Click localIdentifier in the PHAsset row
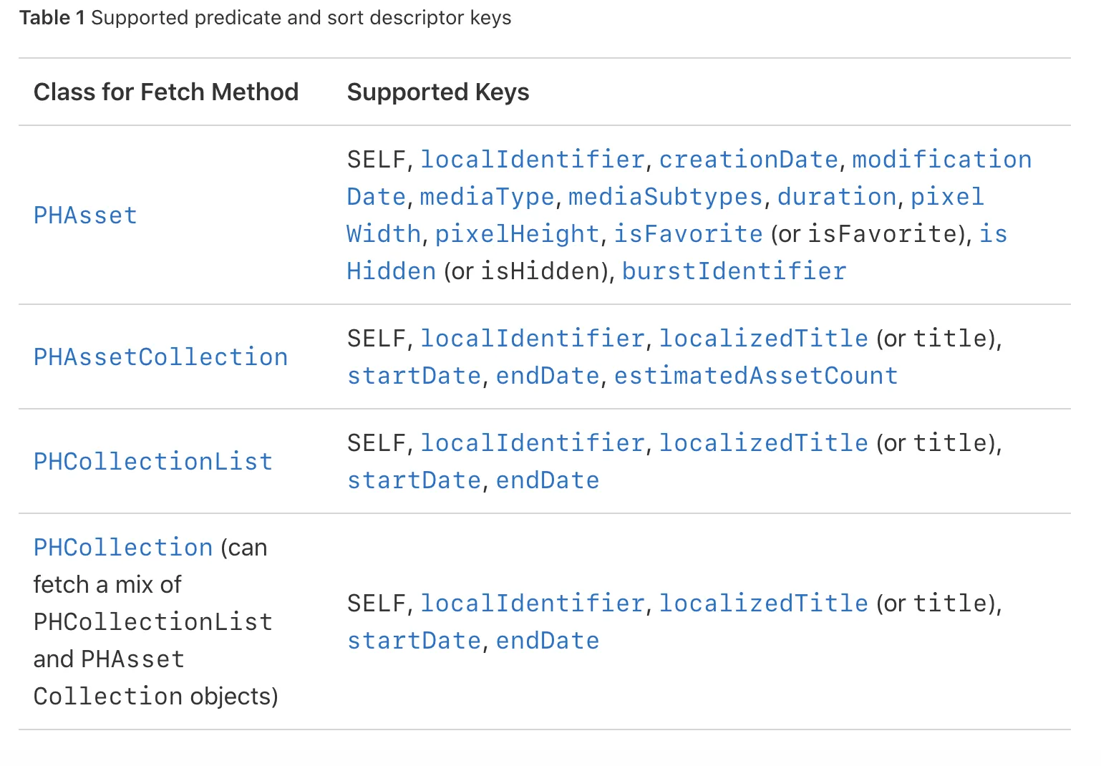This screenshot has height=766, width=1101. [532, 160]
